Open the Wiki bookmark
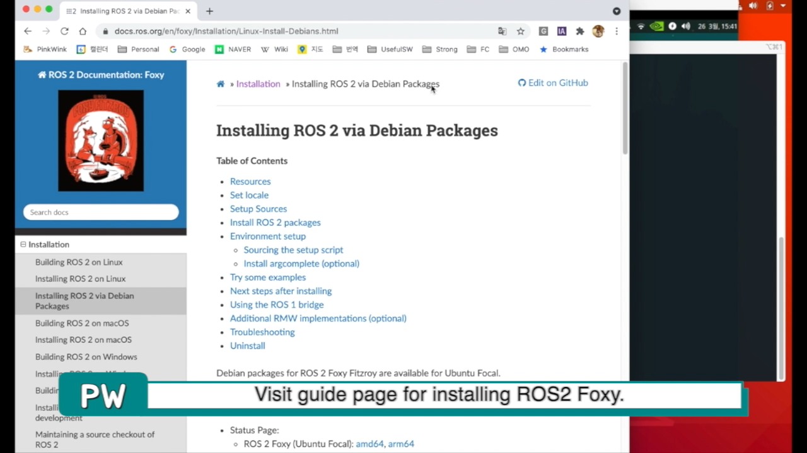The image size is (807, 453). click(274, 49)
